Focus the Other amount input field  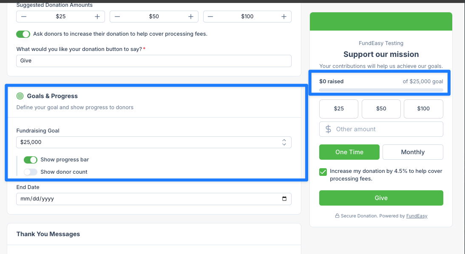(x=381, y=129)
